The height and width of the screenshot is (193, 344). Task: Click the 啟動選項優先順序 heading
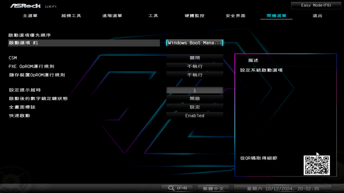30,35
